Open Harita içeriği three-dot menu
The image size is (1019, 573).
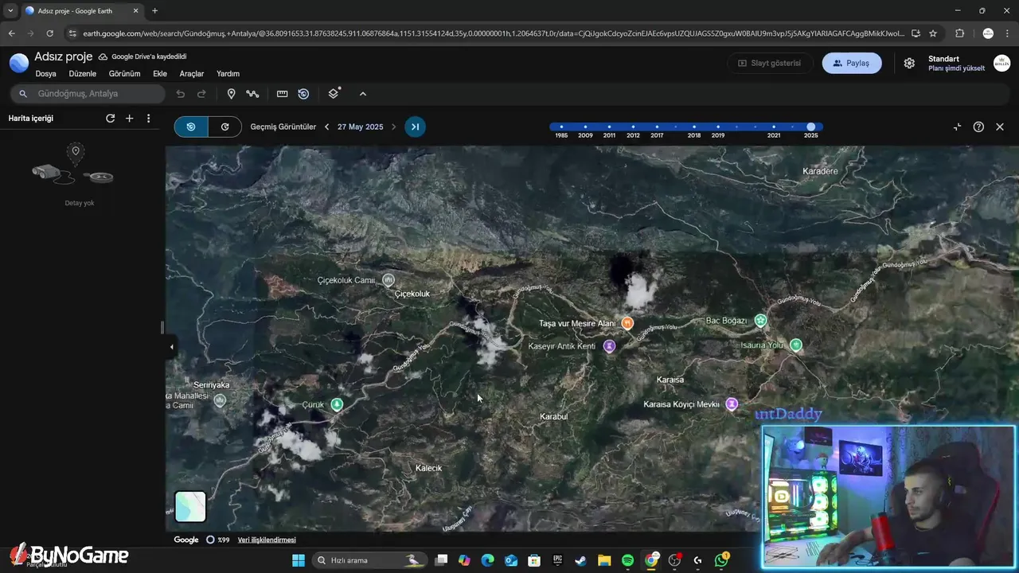coord(148,119)
